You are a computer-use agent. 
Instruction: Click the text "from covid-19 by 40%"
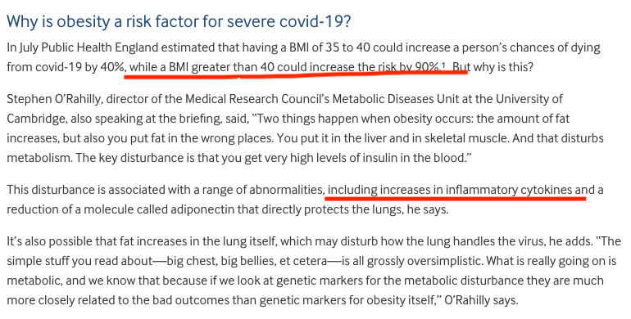click(66, 67)
